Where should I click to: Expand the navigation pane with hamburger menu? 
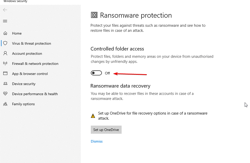point(5,21)
